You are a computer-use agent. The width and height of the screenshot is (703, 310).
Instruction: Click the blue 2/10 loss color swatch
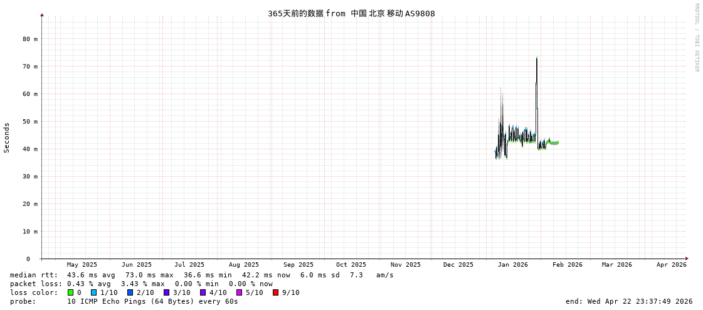point(130,292)
